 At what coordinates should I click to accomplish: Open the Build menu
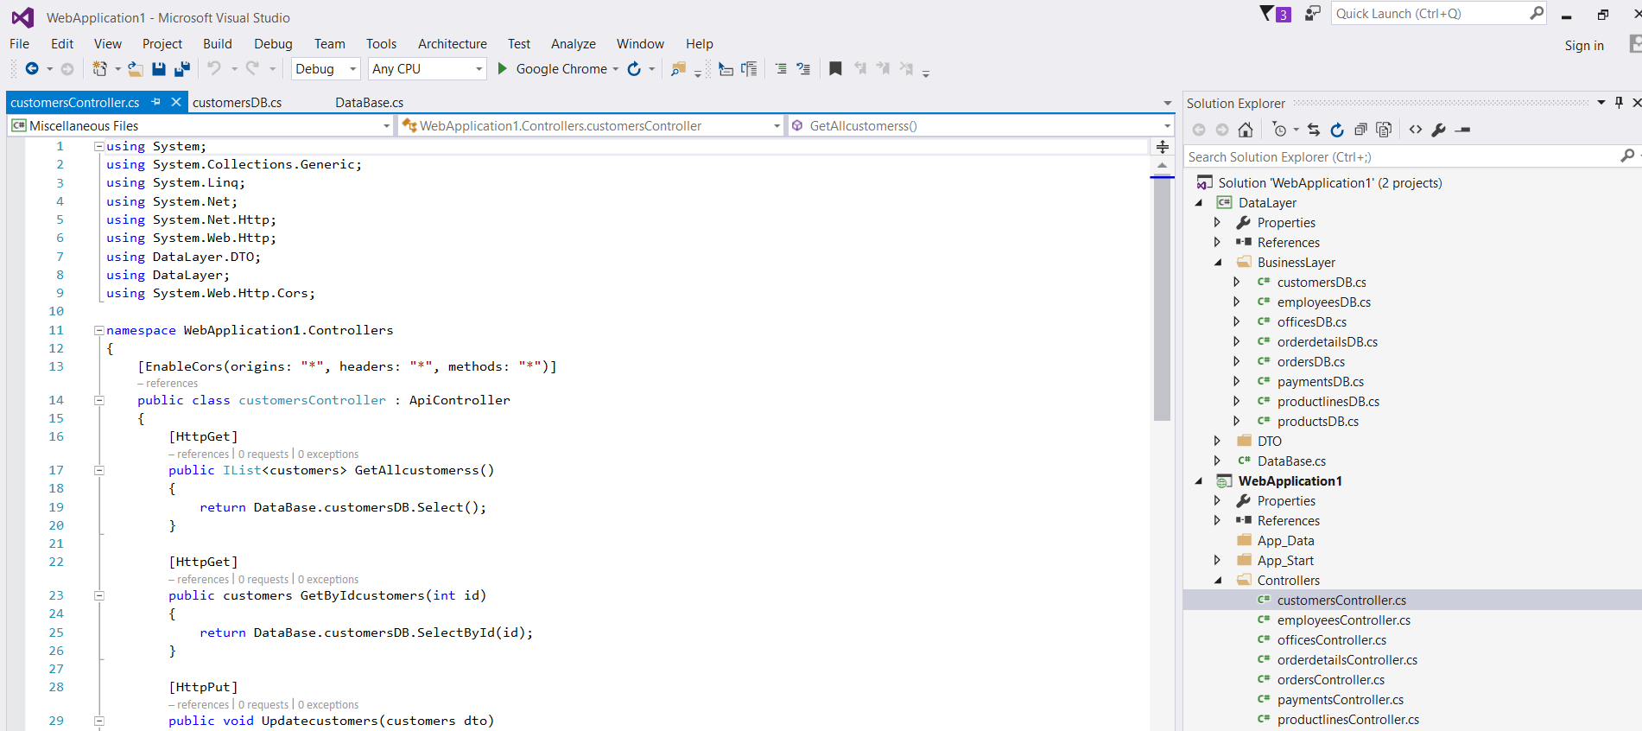pyautogui.click(x=218, y=44)
